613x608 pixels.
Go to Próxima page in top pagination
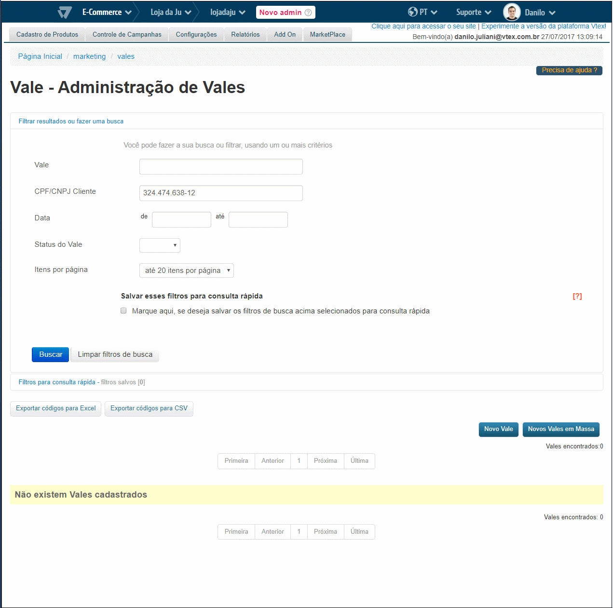(325, 461)
